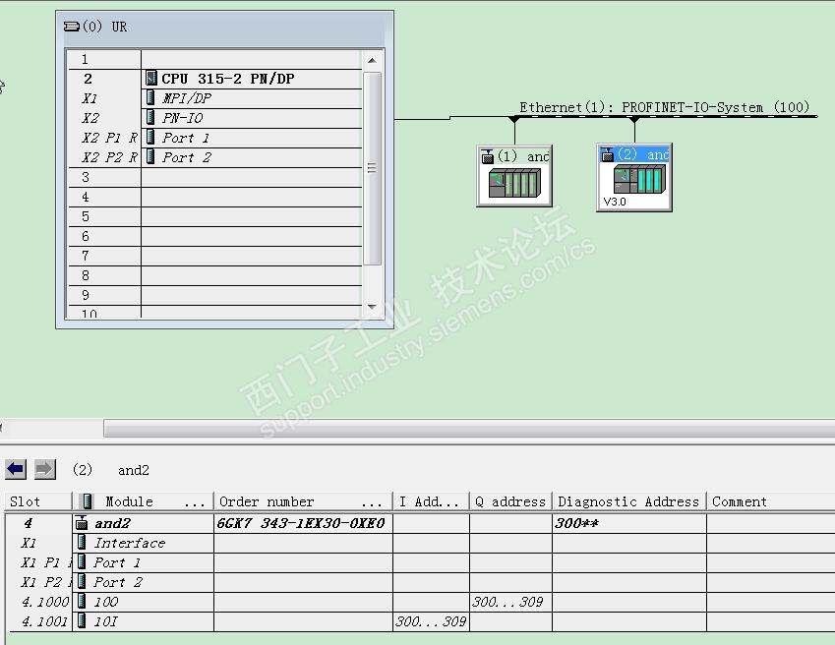Click the X2 P1 R slot label
835x645 pixels.
click(110, 138)
